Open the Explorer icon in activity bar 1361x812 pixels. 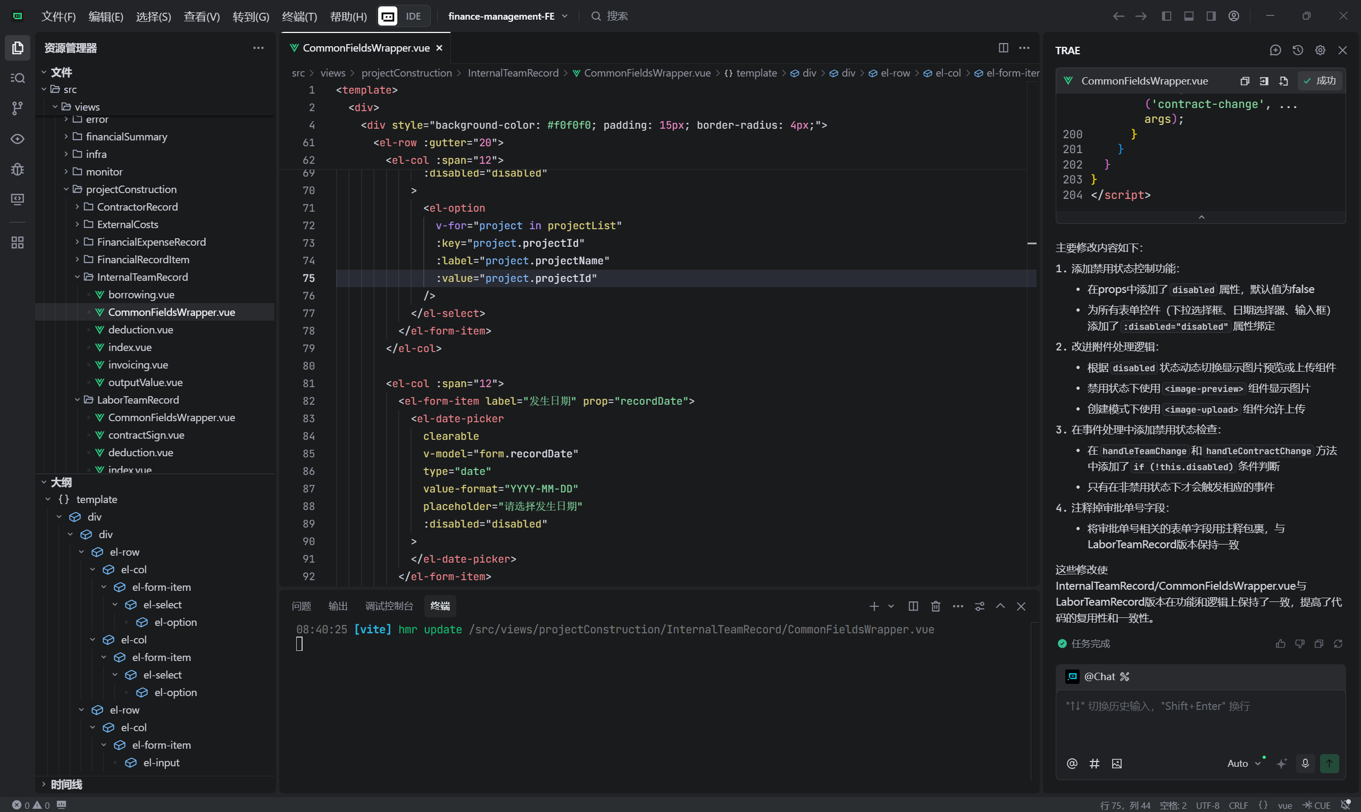(x=18, y=48)
